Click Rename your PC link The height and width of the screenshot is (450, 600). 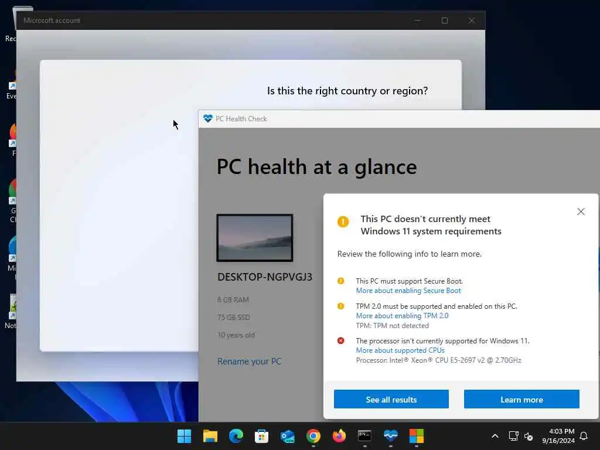[x=249, y=361]
